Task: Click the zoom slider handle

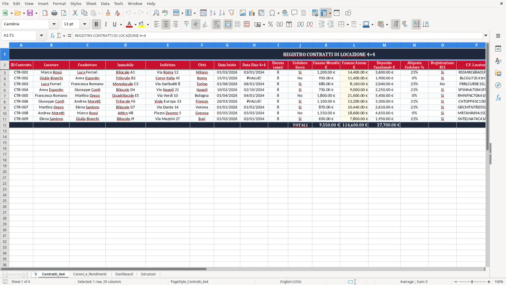Action: point(472,282)
